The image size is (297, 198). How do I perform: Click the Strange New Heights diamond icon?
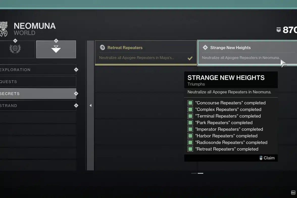click(x=205, y=47)
